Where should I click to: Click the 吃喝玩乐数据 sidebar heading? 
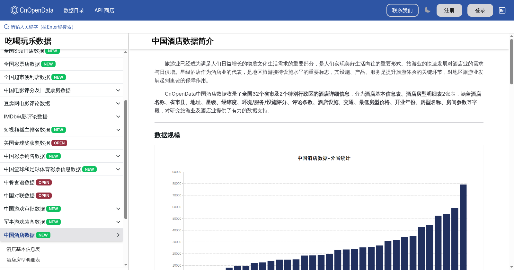(x=28, y=41)
